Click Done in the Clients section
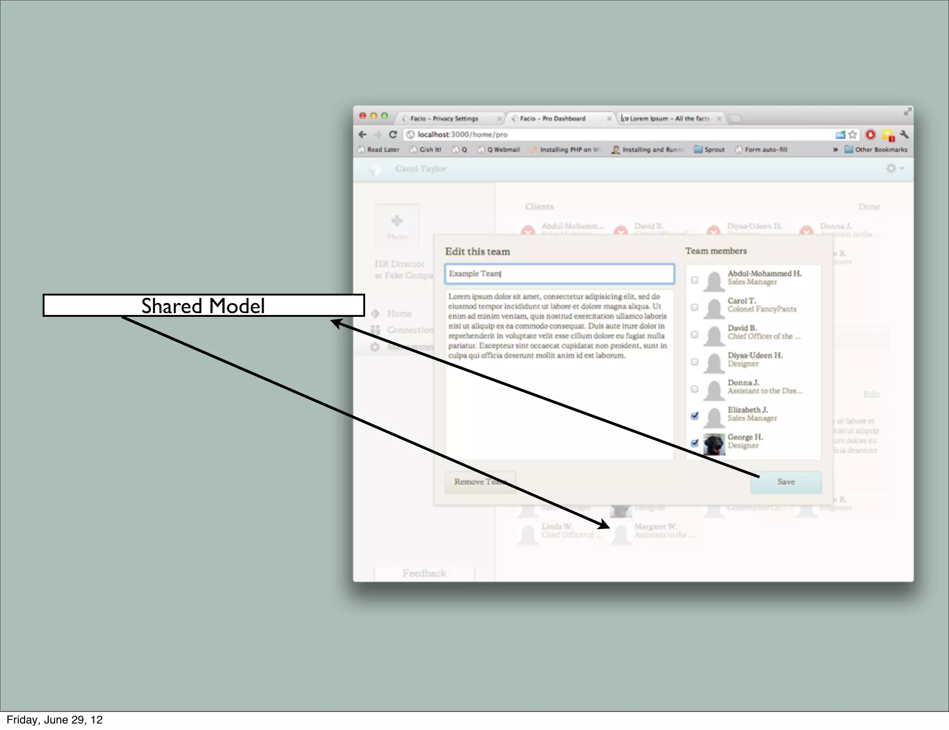The width and height of the screenshot is (949, 730). pos(869,207)
